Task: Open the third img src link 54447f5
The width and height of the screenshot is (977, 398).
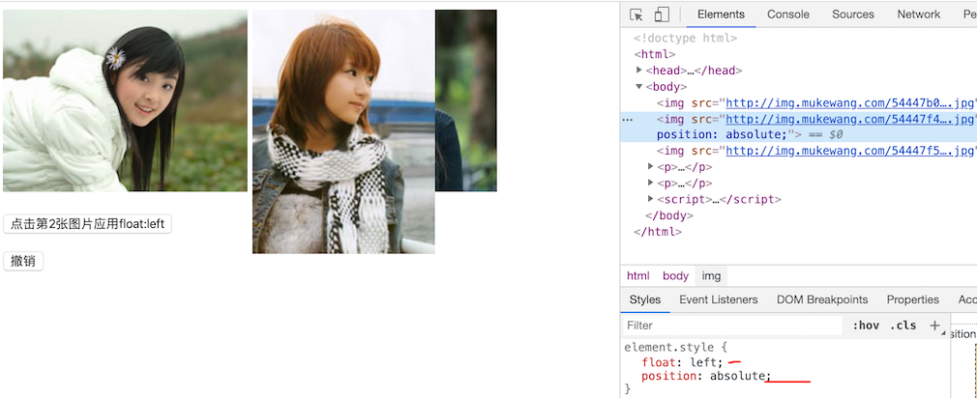Action: tap(848, 151)
